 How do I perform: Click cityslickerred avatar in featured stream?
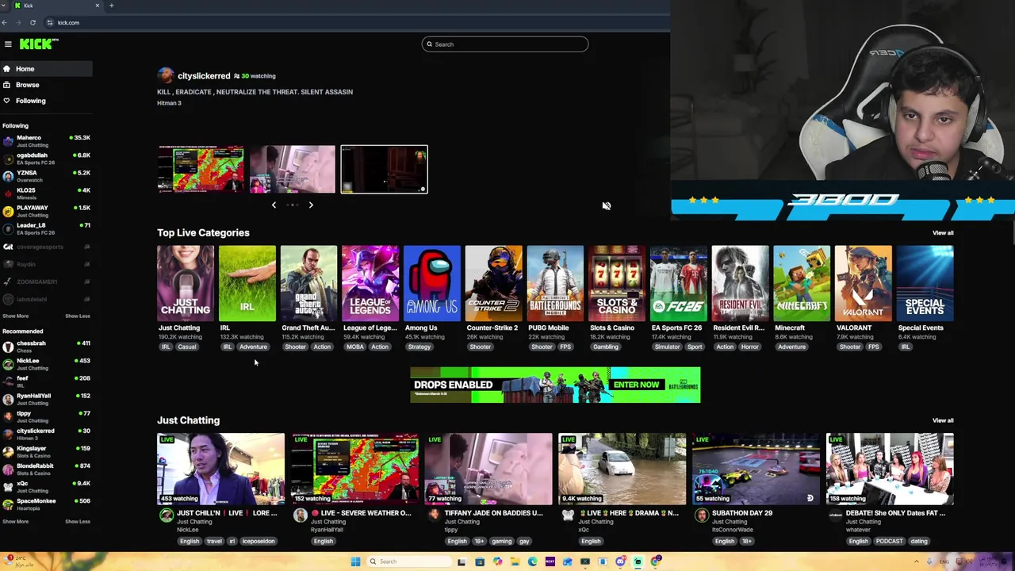(x=165, y=75)
